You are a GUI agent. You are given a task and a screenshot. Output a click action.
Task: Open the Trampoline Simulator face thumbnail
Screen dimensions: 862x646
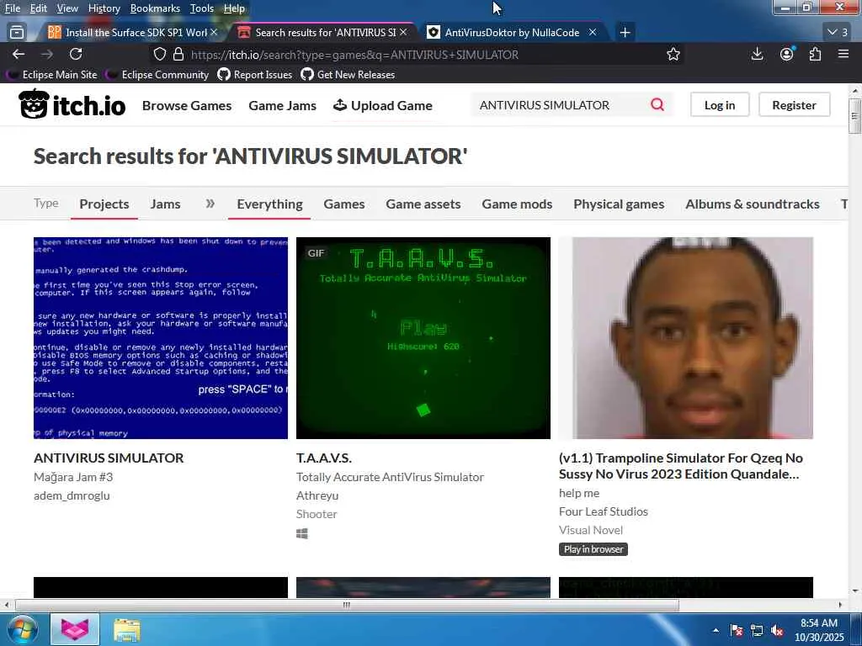tap(685, 338)
